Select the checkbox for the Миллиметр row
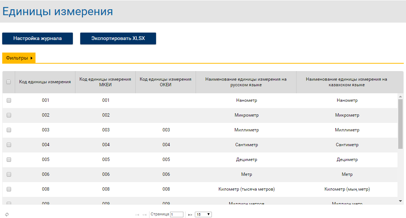The width and height of the screenshot is (406, 218). (9, 130)
